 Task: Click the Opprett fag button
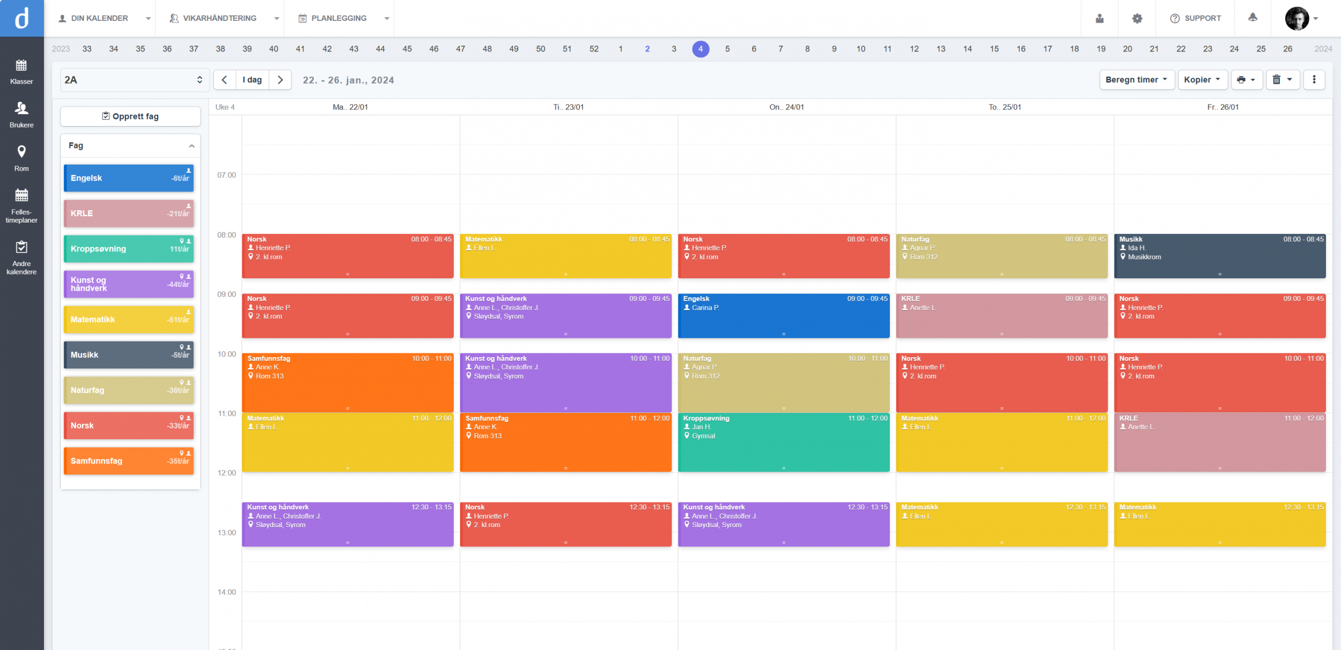click(x=130, y=116)
